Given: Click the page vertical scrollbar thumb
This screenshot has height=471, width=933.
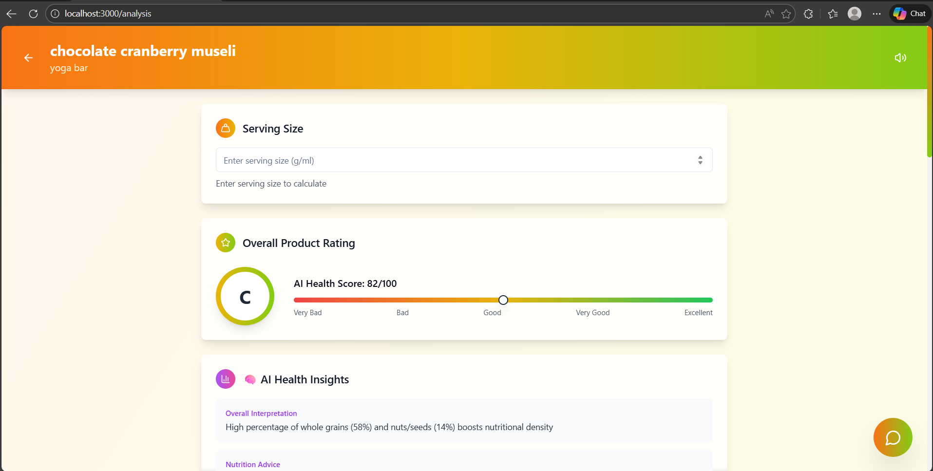Looking at the screenshot, I should [x=930, y=92].
